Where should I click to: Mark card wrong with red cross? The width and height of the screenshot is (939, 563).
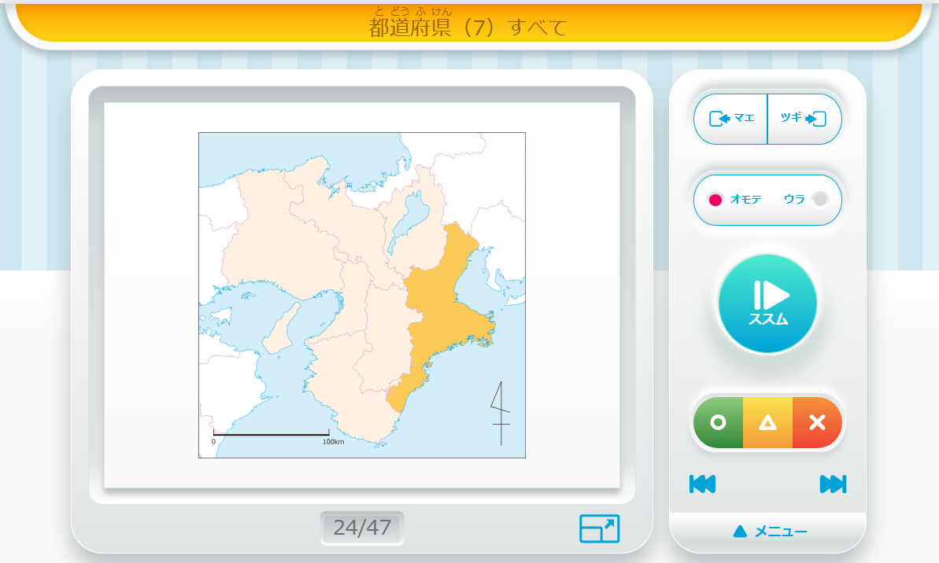[817, 423]
